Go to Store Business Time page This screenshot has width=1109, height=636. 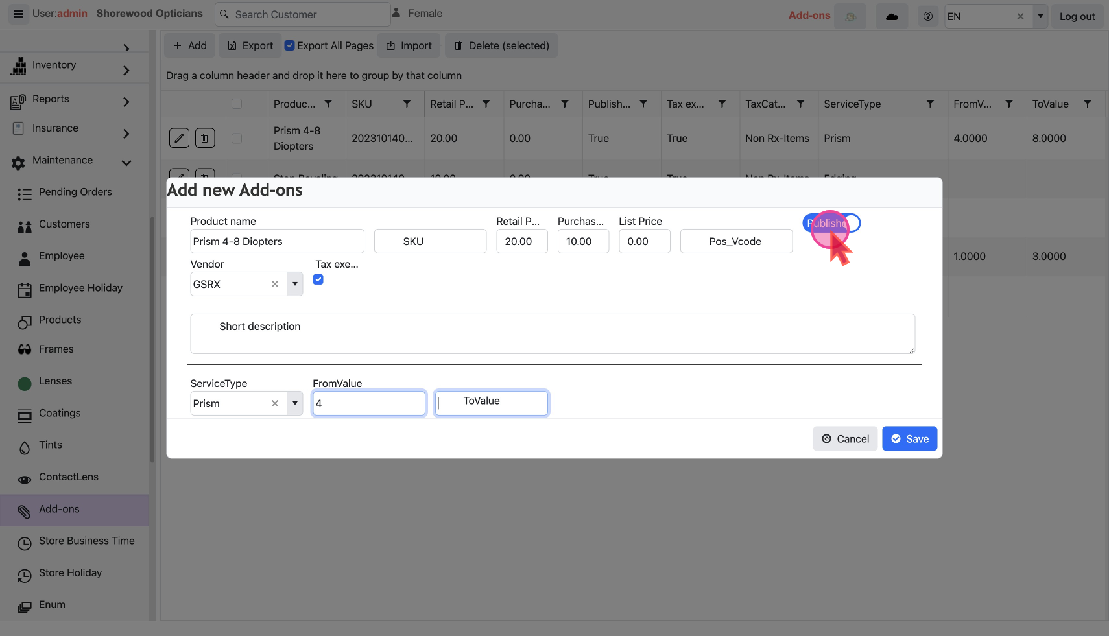tap(86, 541)
